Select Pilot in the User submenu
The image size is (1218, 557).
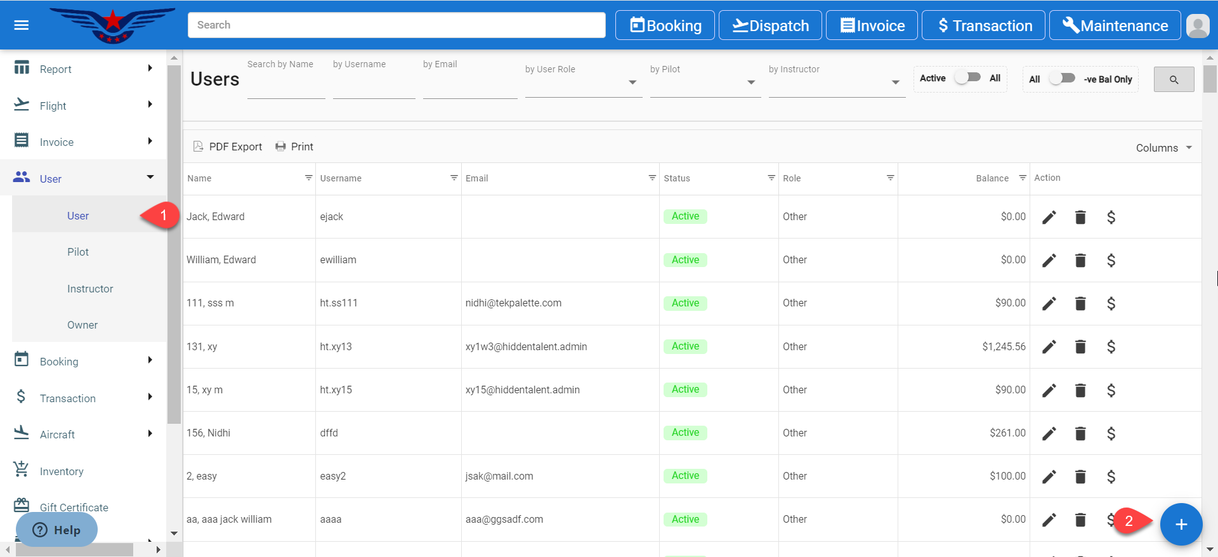click(78, 252)
